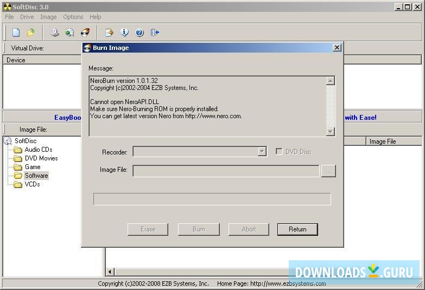The width and height of the screenshot is (425, 290).
Task: Open the Help menu
Action: [96, 17]
